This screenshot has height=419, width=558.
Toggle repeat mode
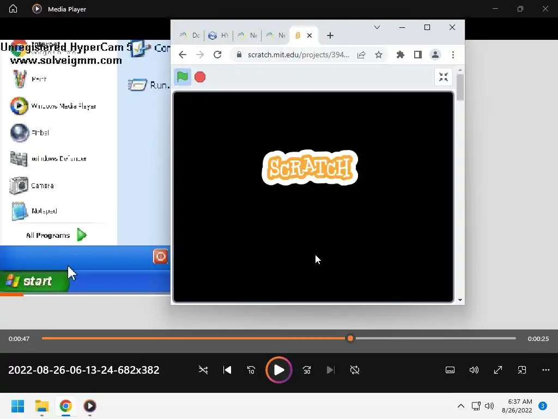click(354, 370)
